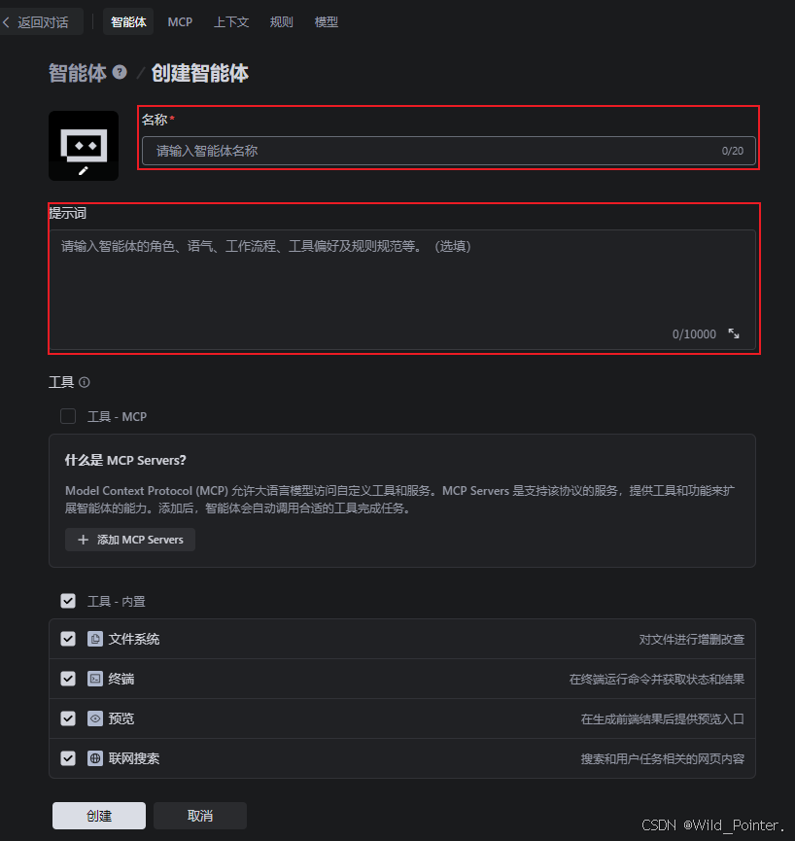Click the 创建 button
This screenshot has height=841, width=795.
[99, 816]
